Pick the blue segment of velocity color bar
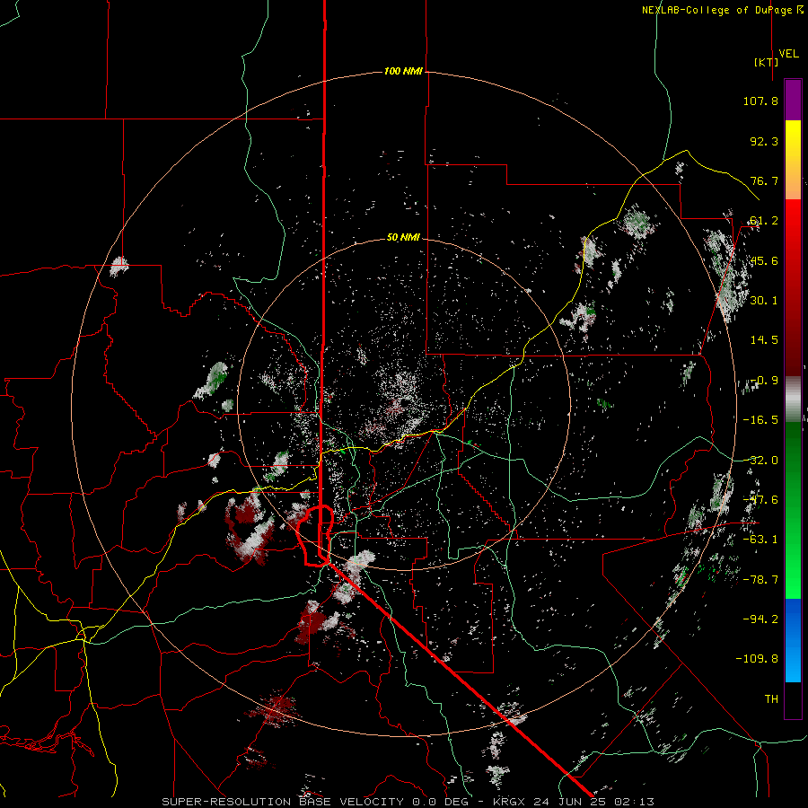Screen dimensions: 808x808 [793, 640]
